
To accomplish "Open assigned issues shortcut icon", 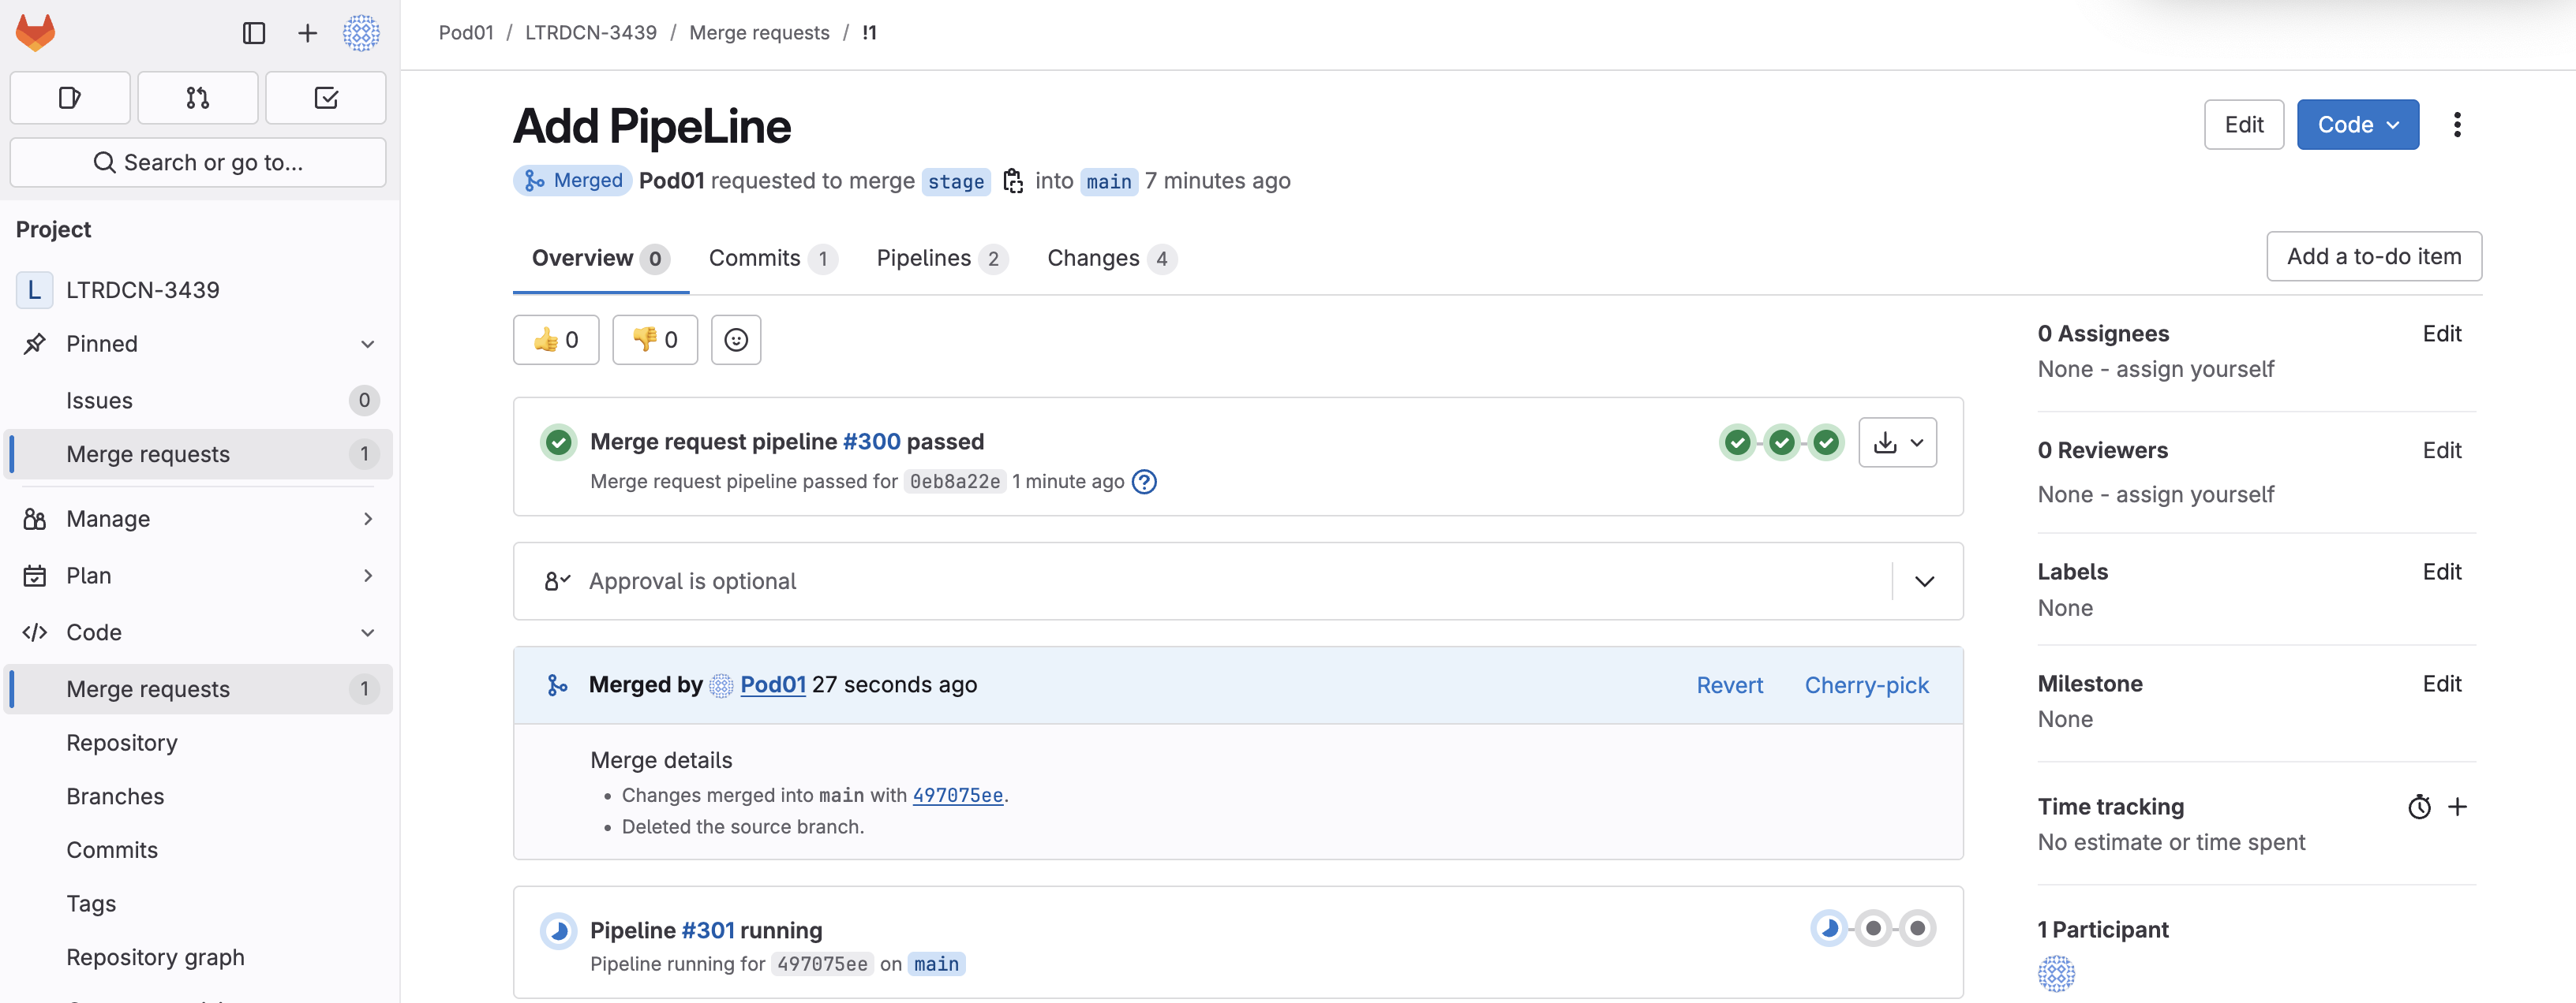I will pos(70,98).
